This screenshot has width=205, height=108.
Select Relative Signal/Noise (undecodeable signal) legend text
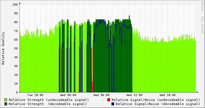tap(156, 100)
